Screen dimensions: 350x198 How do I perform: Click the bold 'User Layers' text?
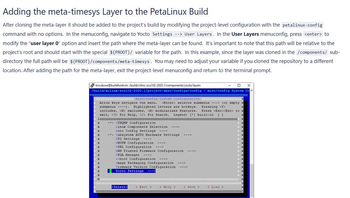click(245, 34)
